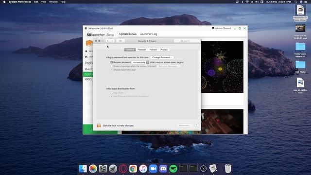
Task: Click the menu bar date and time
Action: click(x=278, y=2)
